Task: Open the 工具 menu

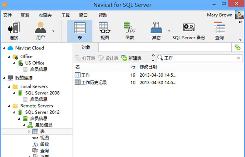Action: (65, 15)
